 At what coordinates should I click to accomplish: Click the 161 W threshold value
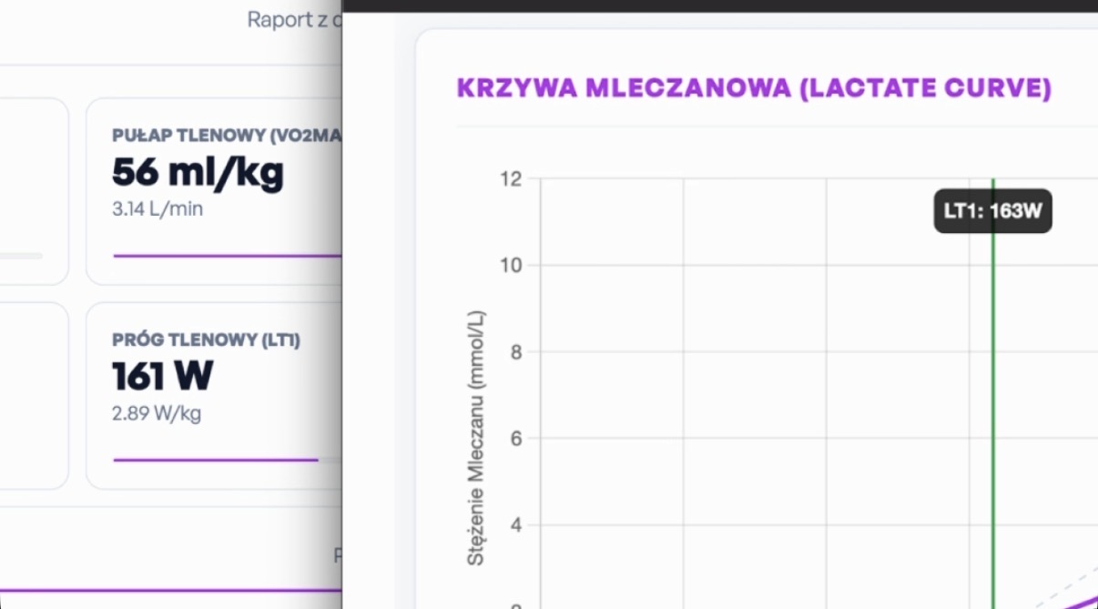163,376
